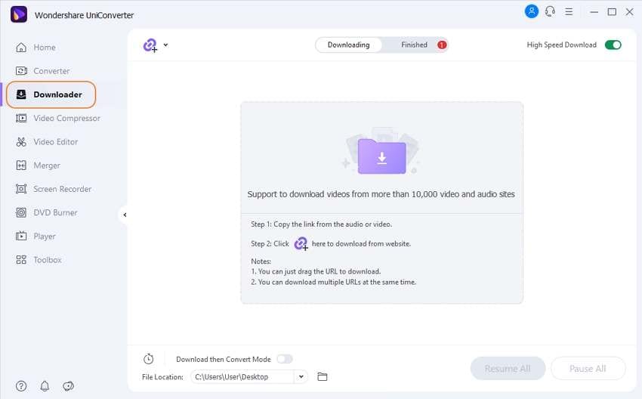The height and width of the screenshot is (399, 642).
Task: Maximize the UniConverter window
Action: pos(612,12)
